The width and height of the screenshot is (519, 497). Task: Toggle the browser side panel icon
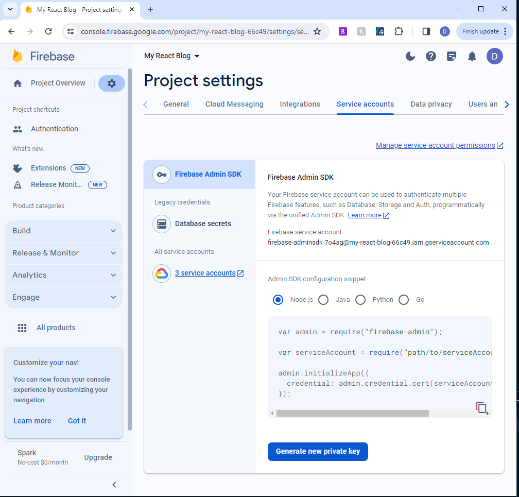pyautogui.click(x=426, y=31)
